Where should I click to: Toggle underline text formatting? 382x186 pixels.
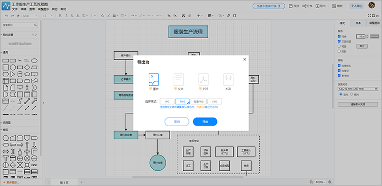tap(72, 16)
